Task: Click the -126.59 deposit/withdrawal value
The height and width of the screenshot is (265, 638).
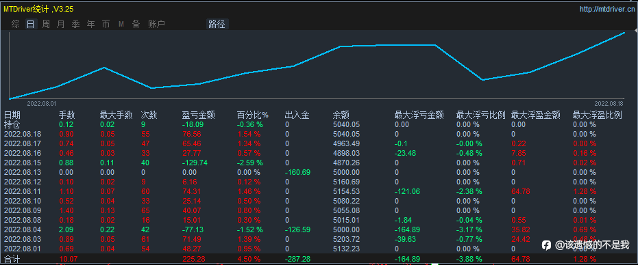Action: (x=297, y=229)
